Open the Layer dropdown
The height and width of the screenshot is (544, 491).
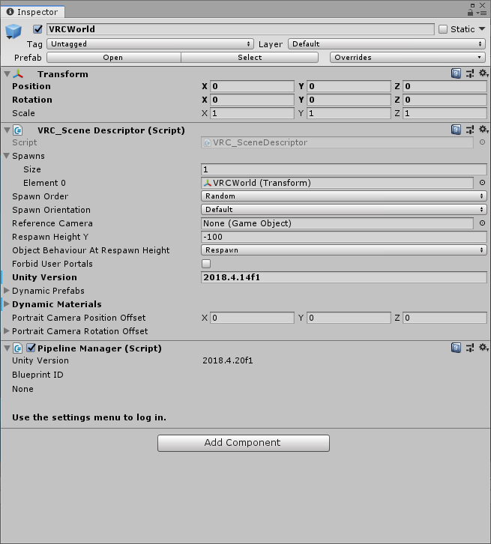pyautogui.click(x=387, y=44)
